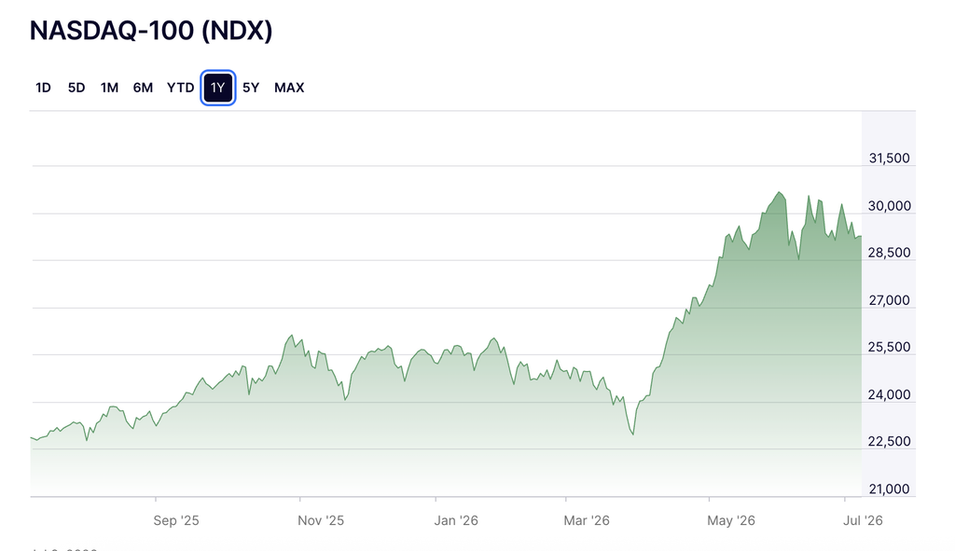Click the 28,500 y-axis label
The height and width of the screenshot is (551, 955).
click(889, 253)
